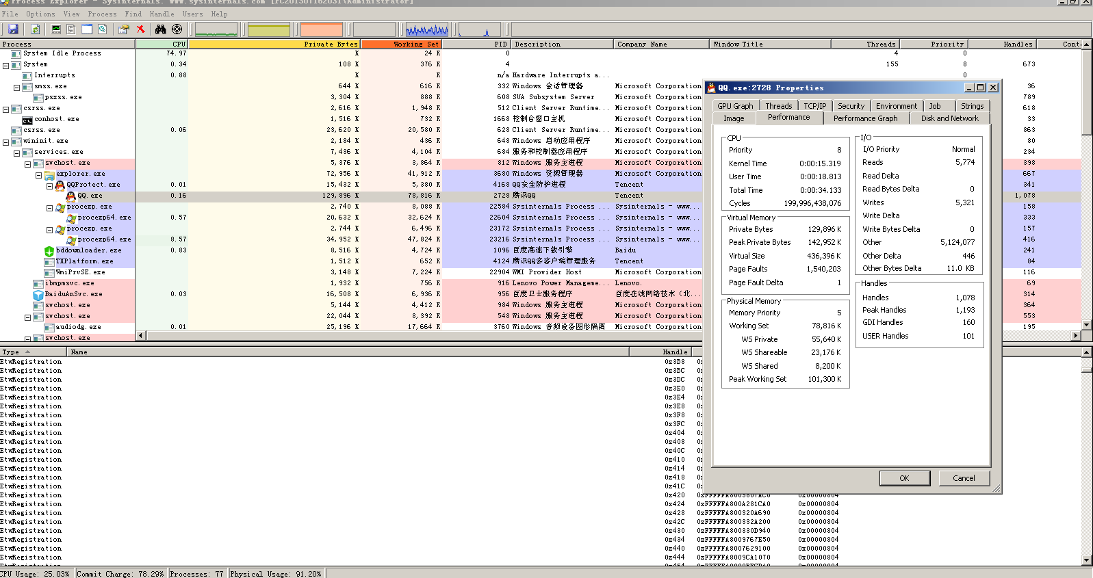Open the Process menu
The width and height of the screenshot is (1093, 578).
tap(102, 14)
